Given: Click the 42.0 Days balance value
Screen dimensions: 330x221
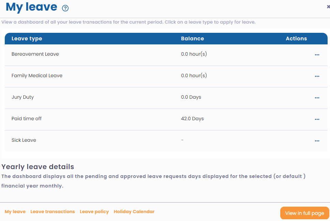Looking at the screenshot, I should 192,119.
